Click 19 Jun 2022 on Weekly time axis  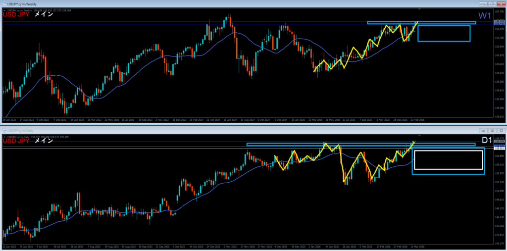tap(9, 119)
